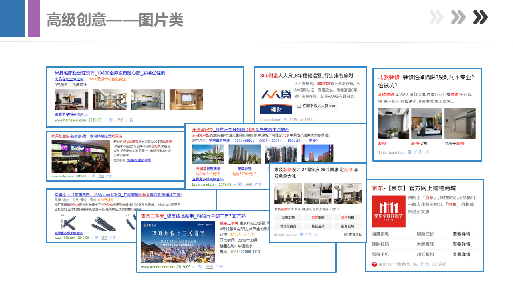The image size is (513, 288).
Task: Open the 望京地铁上三居奢宅 banner image
Action: point(179,242)
